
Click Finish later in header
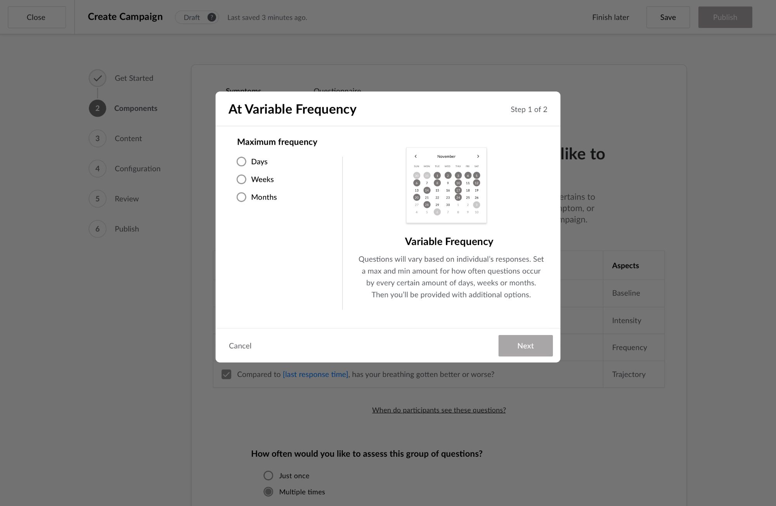pos(610,17)
